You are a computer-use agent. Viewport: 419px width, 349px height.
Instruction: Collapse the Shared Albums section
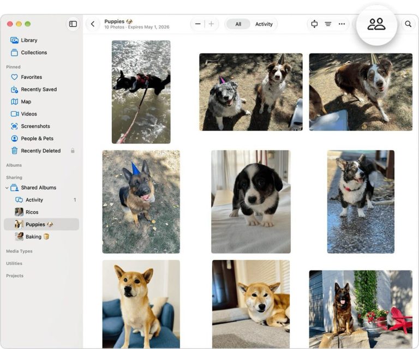(7, 188)
